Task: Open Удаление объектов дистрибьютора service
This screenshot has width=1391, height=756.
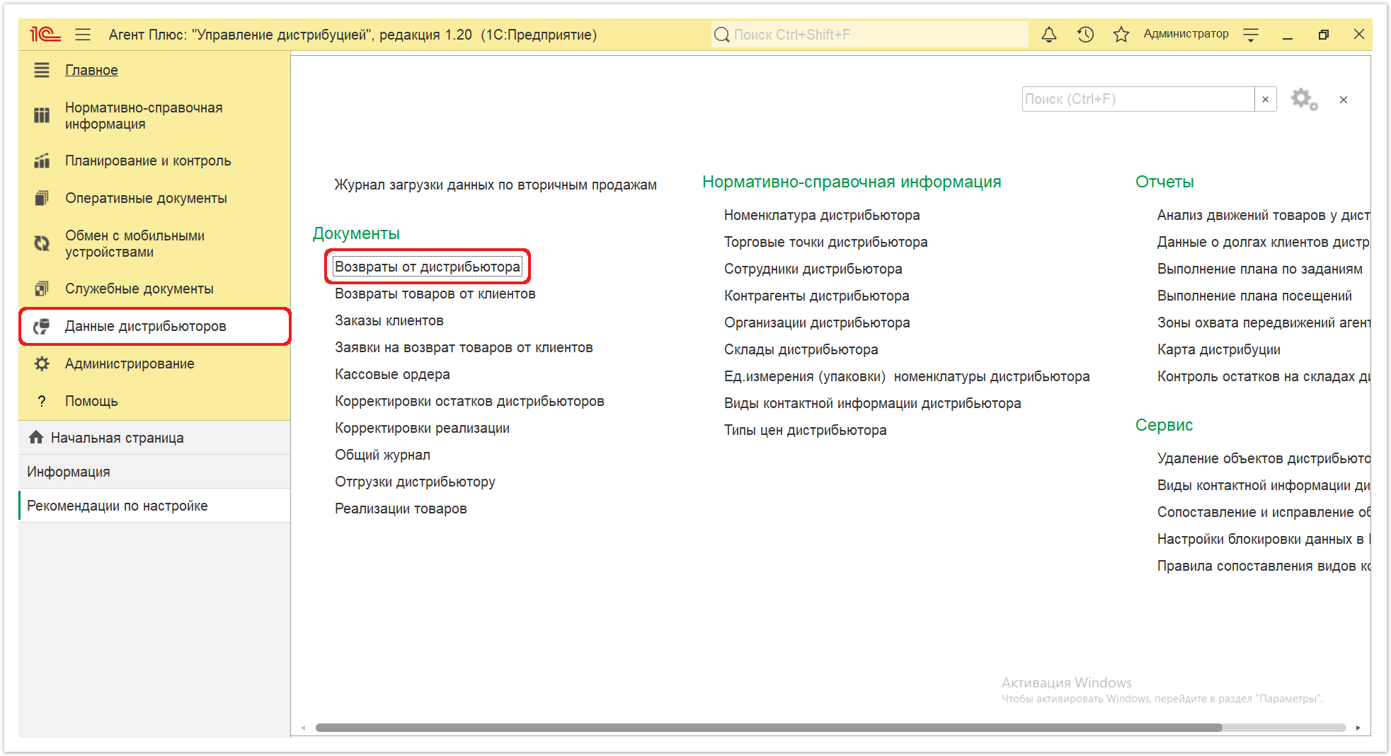Action: coord(1264,458)
